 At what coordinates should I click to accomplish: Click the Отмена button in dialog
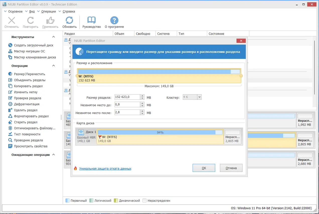pos(231,168)
